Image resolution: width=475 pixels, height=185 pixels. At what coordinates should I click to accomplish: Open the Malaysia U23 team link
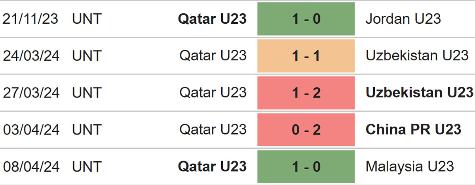click(x=410, y=166)
